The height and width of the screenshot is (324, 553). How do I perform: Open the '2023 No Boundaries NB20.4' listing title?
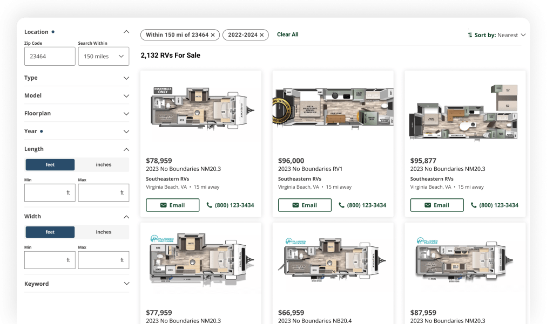(315, 321)
